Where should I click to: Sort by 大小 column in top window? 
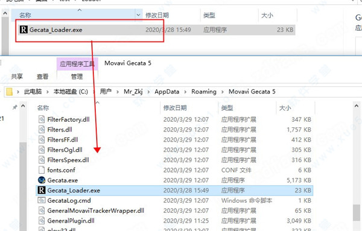point(267,15)
